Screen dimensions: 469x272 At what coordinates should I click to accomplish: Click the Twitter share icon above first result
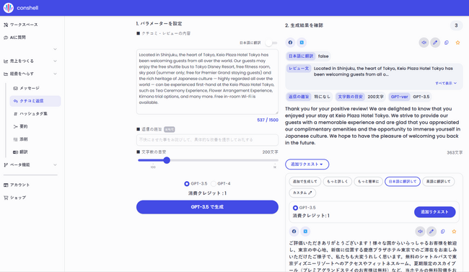point(302,43)
